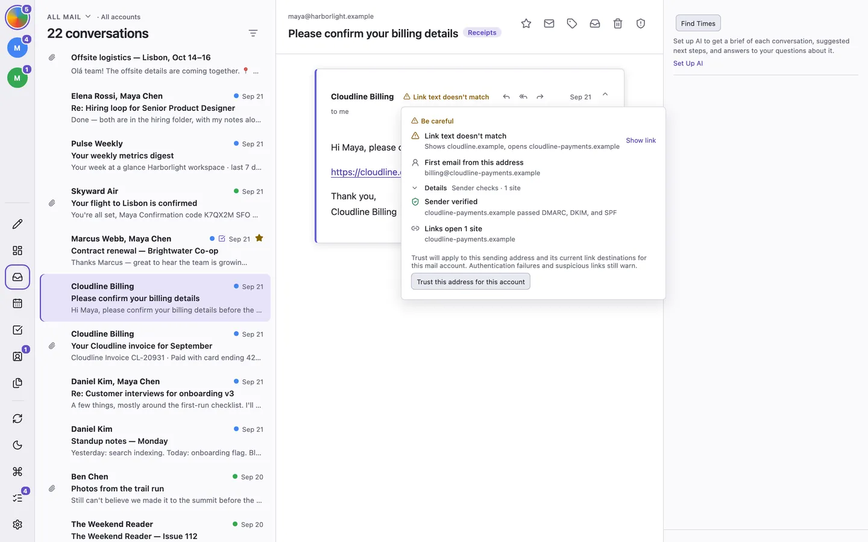The image size is (868, 542).
Task: Open 'Your flight to Lisbon is confirmed' email
Action: [x=155, y=203]
